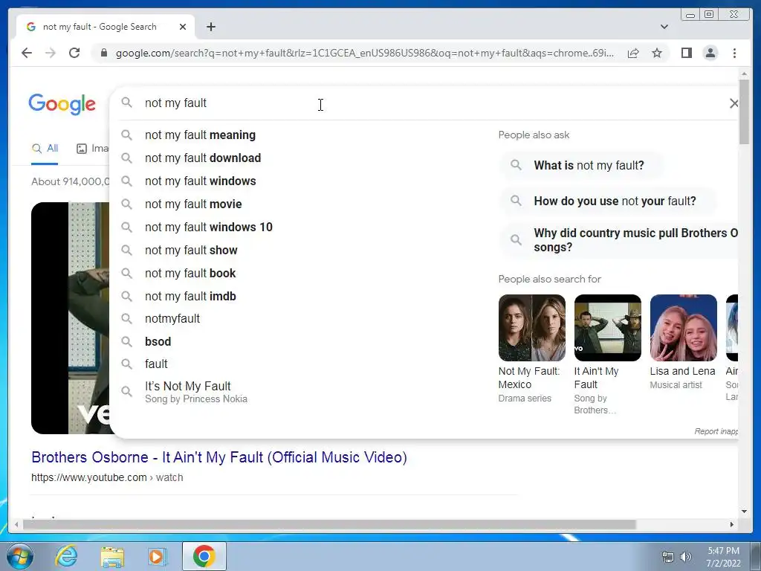
Task: Bookmark this tab with the star icon
Action: (x=657, y=53)
